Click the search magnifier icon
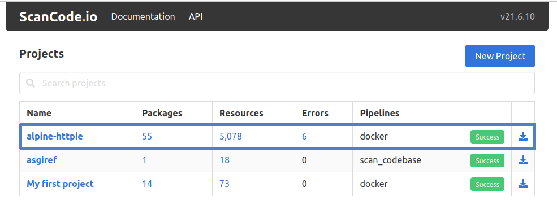Viewport: 557px width, 204px height. tap(31, 84)
